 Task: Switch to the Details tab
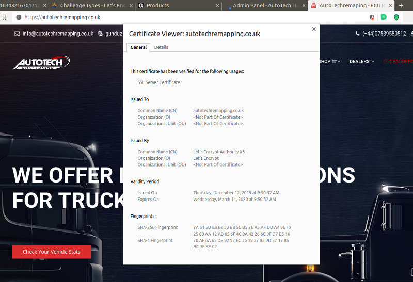click(161, 47)
